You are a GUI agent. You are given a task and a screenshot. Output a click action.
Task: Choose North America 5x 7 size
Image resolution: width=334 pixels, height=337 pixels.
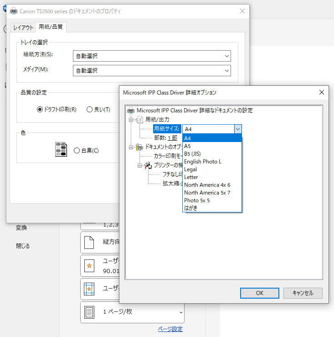(212, 193)
